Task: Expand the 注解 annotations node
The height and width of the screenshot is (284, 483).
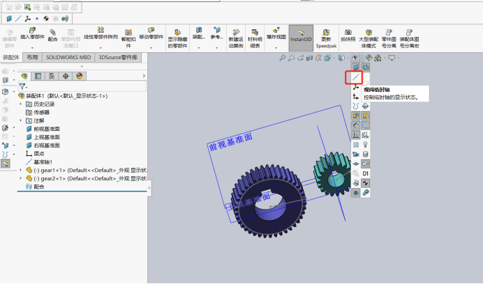Action: coord(21,120)
